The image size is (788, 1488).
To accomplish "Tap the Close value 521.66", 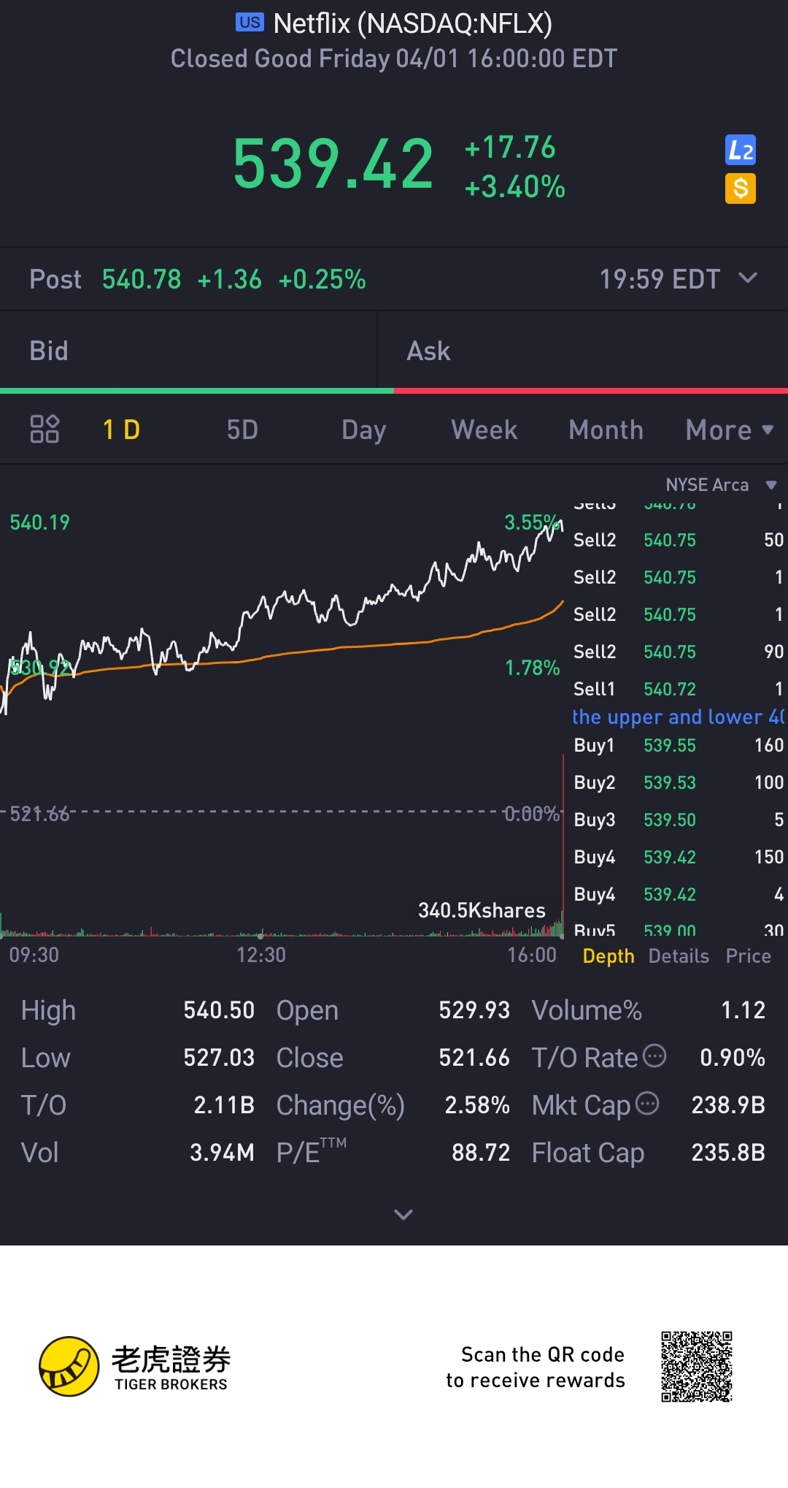I will [x=474, y=1058].
